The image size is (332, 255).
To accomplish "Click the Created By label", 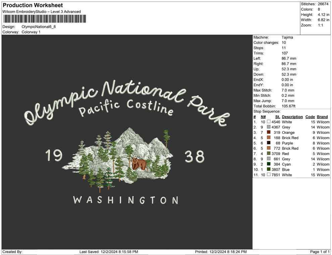I will [x=12, y=252].
